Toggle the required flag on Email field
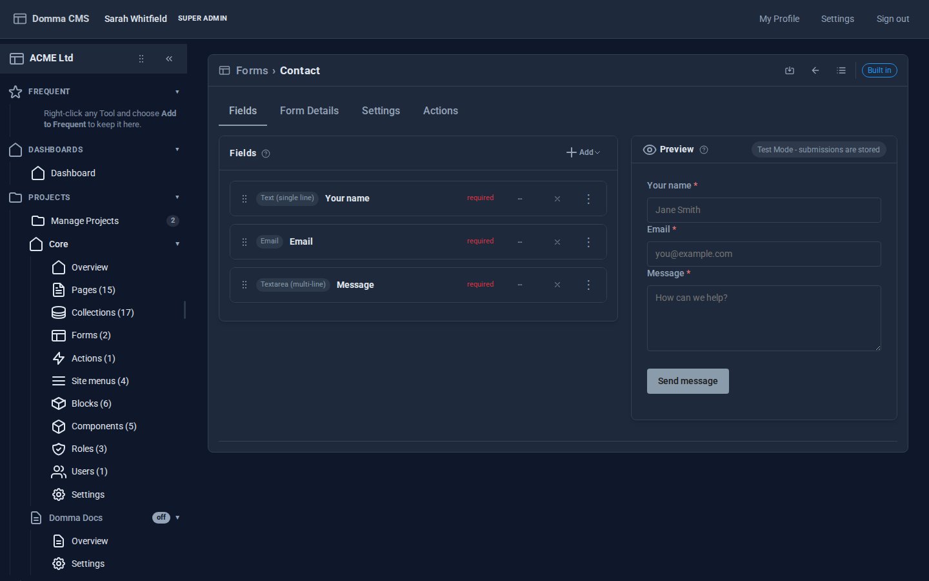 coord(481,241)
